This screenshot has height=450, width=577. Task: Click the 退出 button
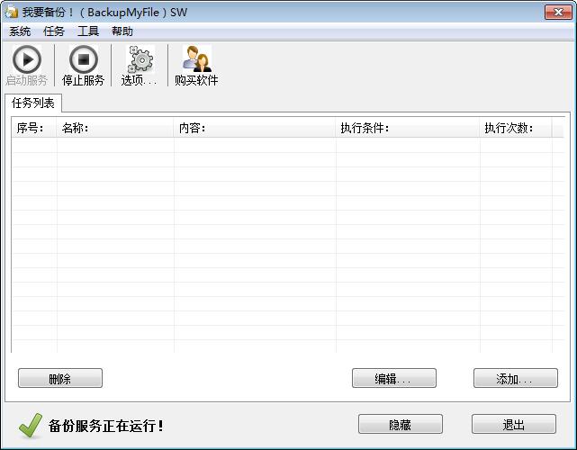click(x=514, y=424)
